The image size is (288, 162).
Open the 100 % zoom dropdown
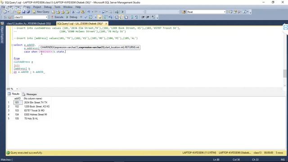(x=17, y=89)
